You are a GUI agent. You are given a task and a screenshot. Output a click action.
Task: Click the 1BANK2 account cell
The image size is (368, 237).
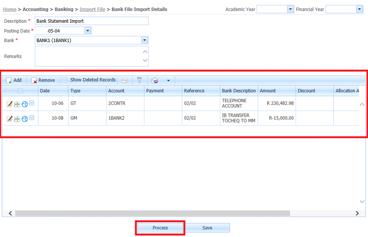coord(125,118)
